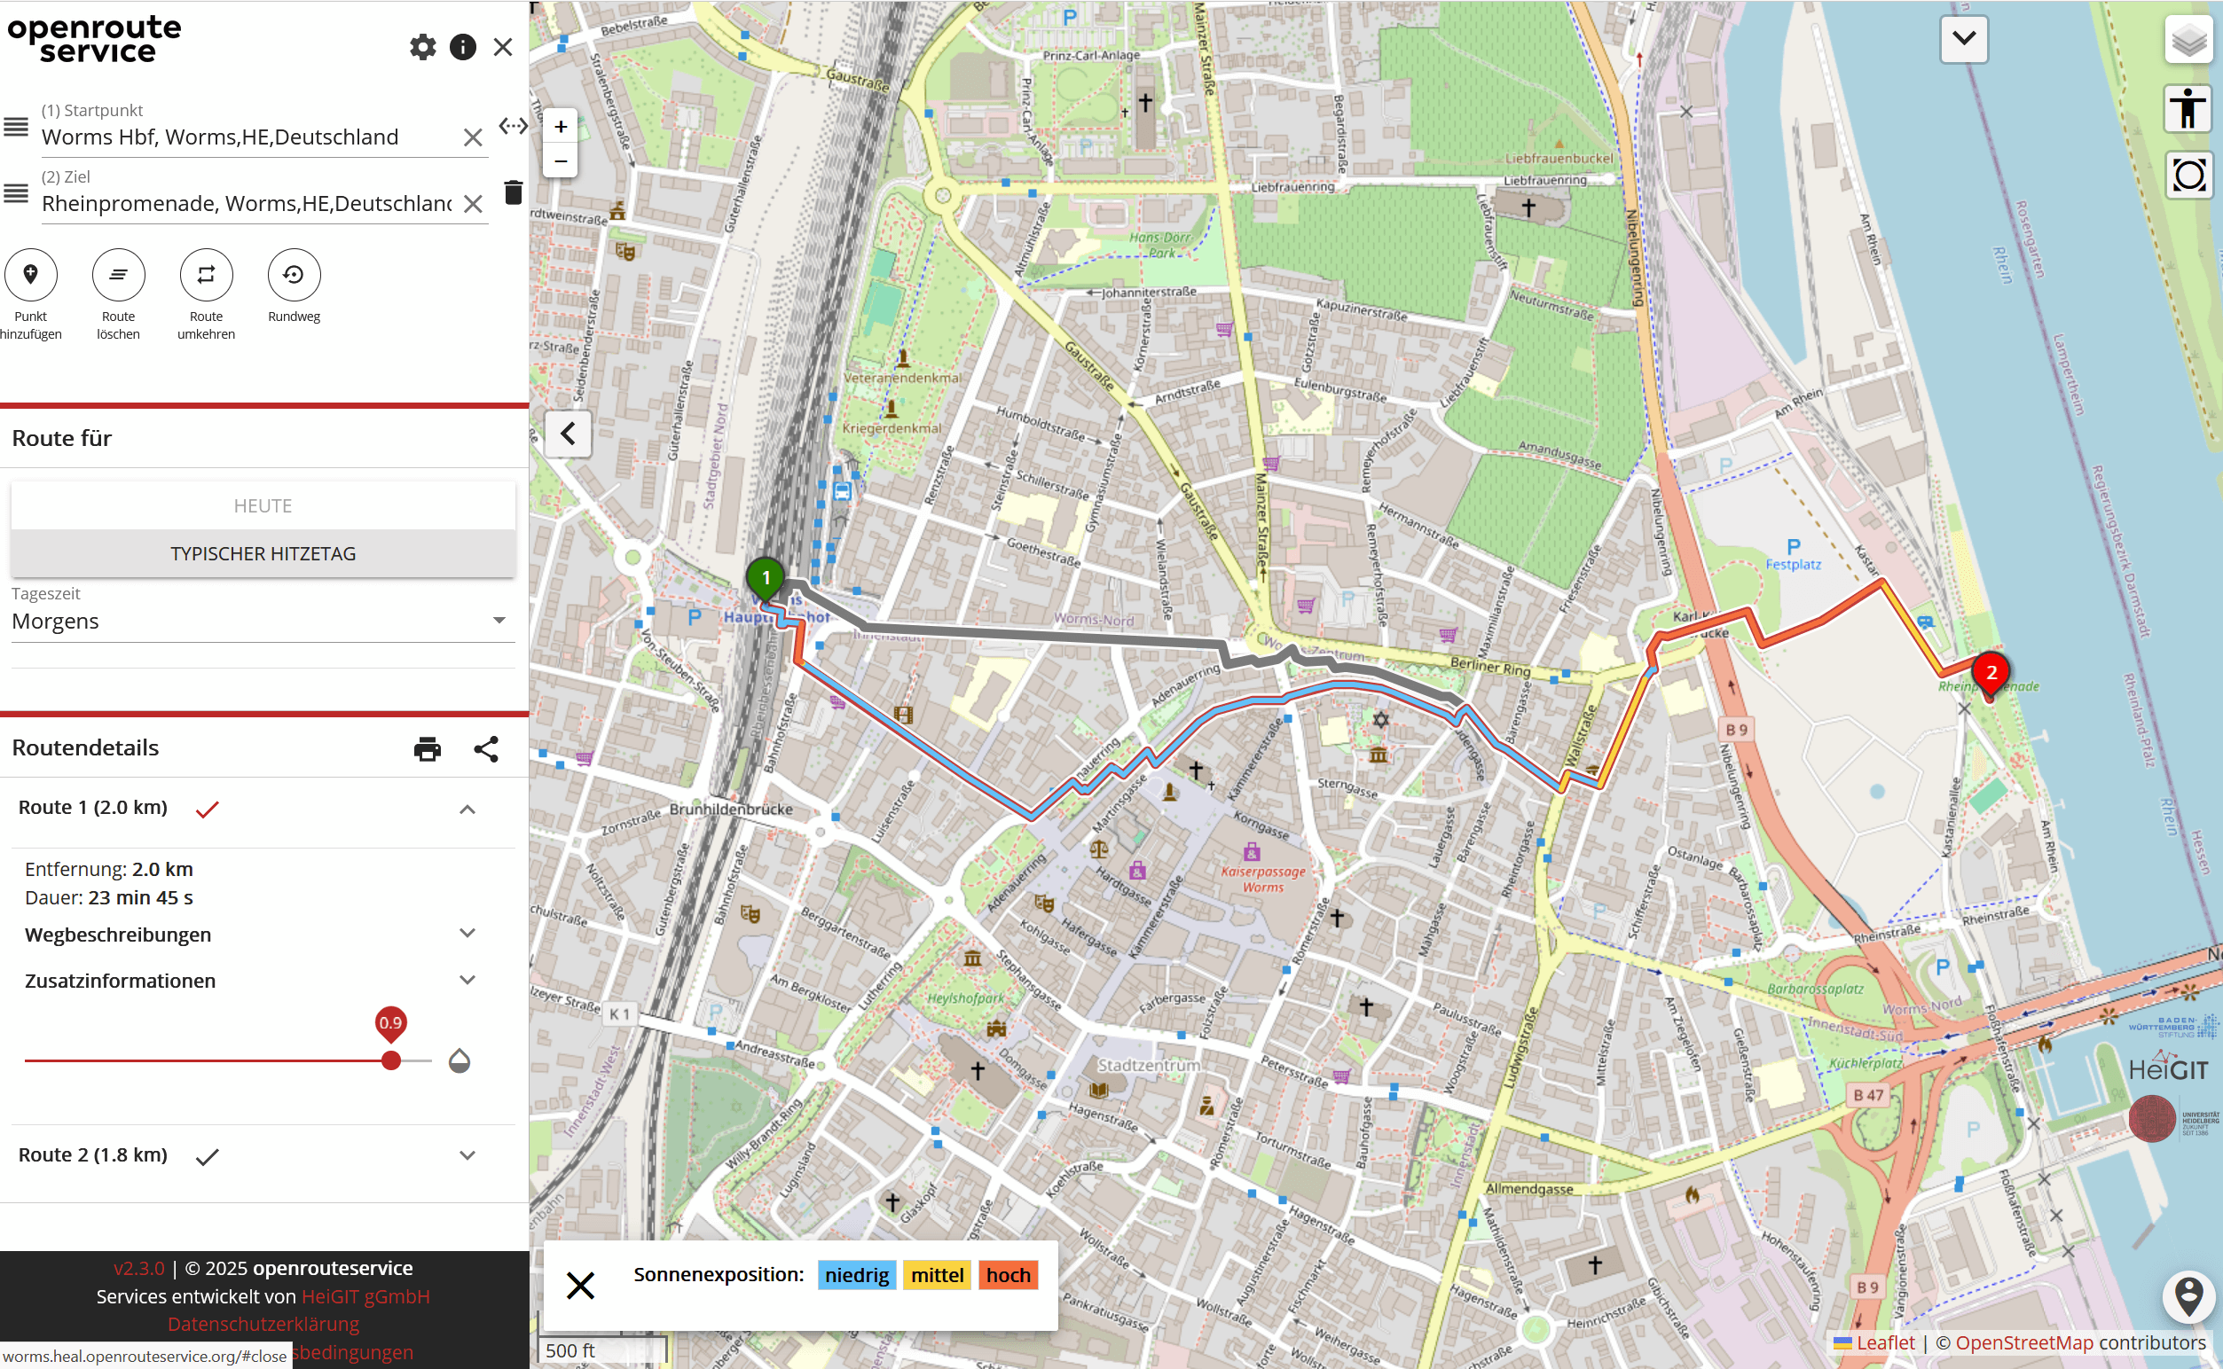Select the TYPISCHER HITZETAG tab
The image size is (2223, 1369).
(x=263, y=553)
